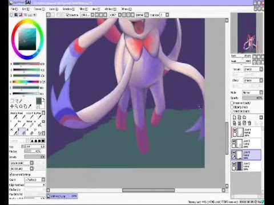Image resolution: width=274 pixels, height=205 pixels.
Task: Hide the highlighted layer with eye icon
Action: coord(234,153)
